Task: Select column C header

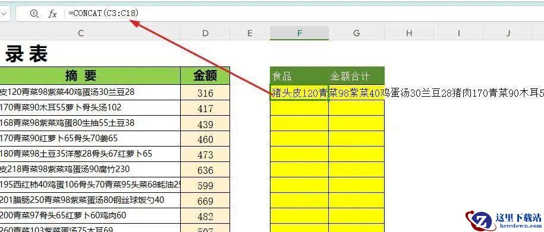Action: 81,33
